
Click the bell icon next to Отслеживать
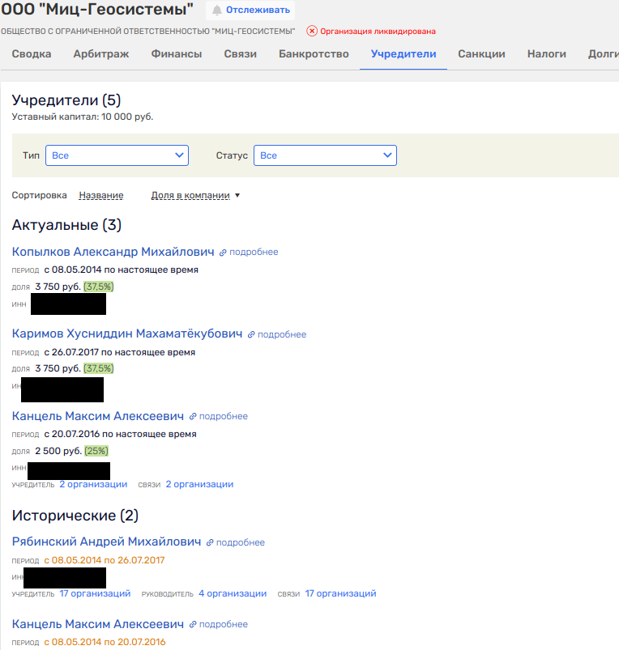[x=216, y=10]
